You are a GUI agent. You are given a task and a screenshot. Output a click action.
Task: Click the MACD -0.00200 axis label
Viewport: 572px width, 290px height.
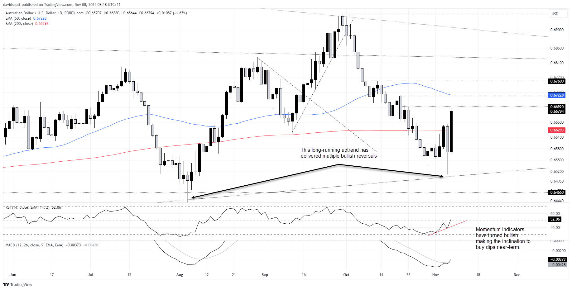558,251
